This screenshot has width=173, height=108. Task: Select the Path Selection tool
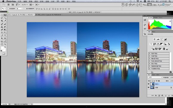pos(2,38)
